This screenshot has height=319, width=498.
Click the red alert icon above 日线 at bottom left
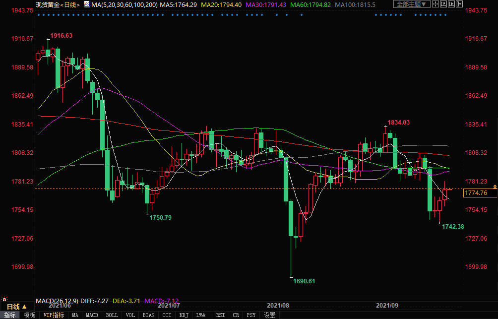point(5,300)
